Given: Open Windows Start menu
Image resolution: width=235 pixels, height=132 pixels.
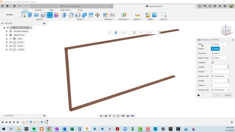Looking at the screenshot, I should coord(3,129).
